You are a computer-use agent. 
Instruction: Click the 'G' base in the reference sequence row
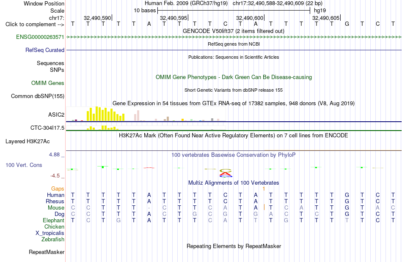pyautogui.click(x=347, y=24)
